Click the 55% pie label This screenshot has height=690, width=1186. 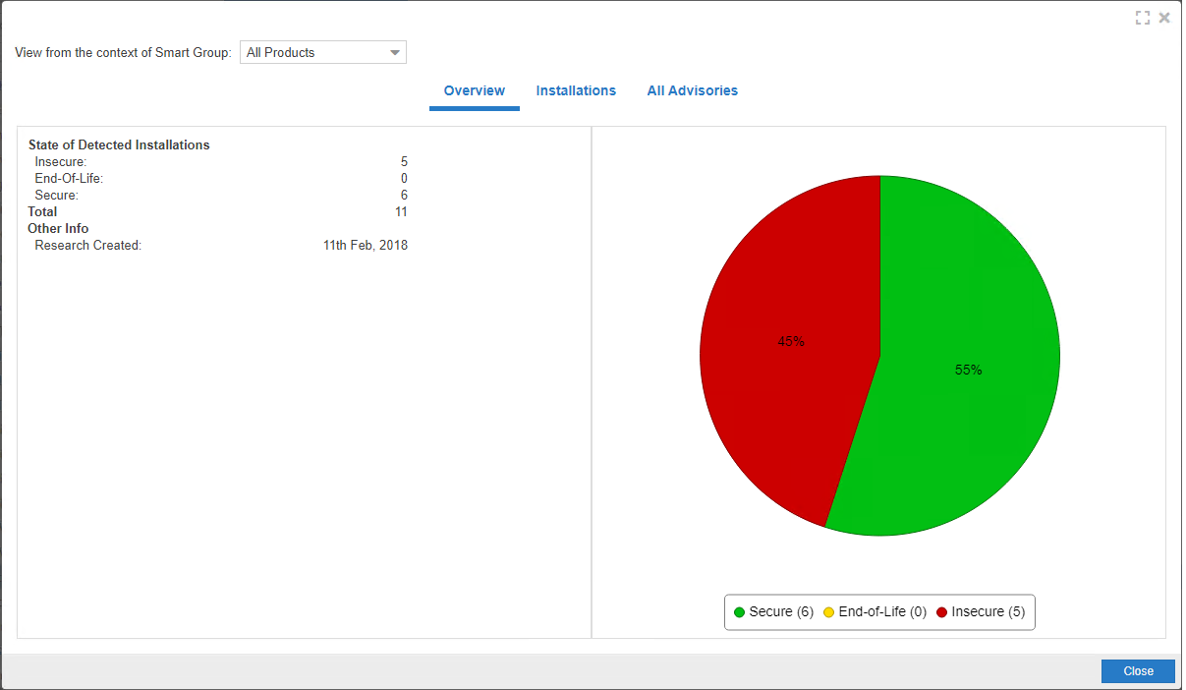(x=968, y=371)
